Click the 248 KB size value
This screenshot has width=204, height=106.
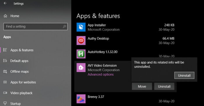point(169,25)
